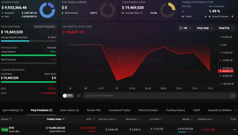Click the Perpetual $ 1,887,307.34 legend entry

click(x=19, y=13)
